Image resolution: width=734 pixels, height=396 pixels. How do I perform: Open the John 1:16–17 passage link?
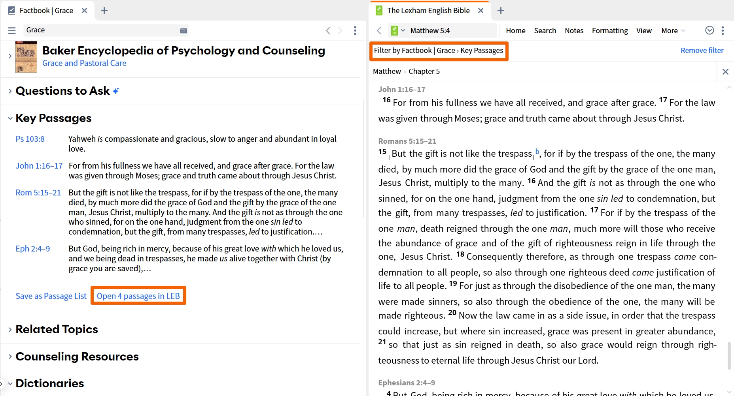pyautogui.click(x=39, y=166)
